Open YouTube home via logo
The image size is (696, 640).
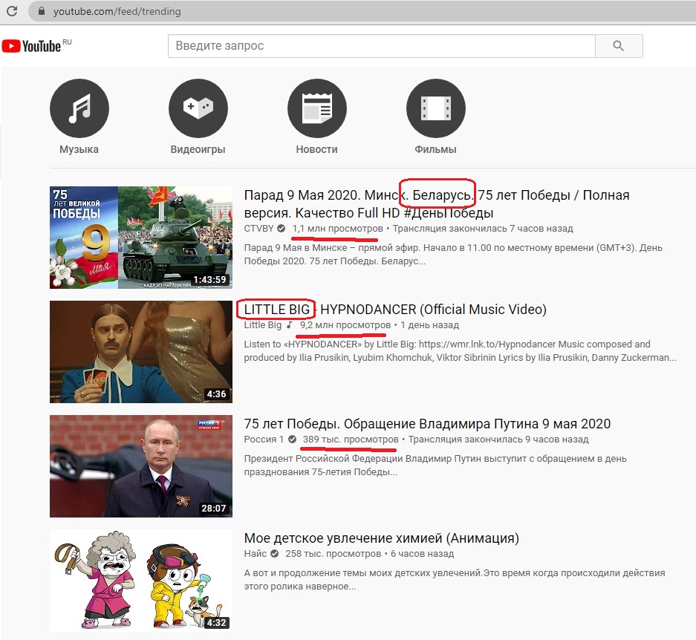(x=31, y=46)
